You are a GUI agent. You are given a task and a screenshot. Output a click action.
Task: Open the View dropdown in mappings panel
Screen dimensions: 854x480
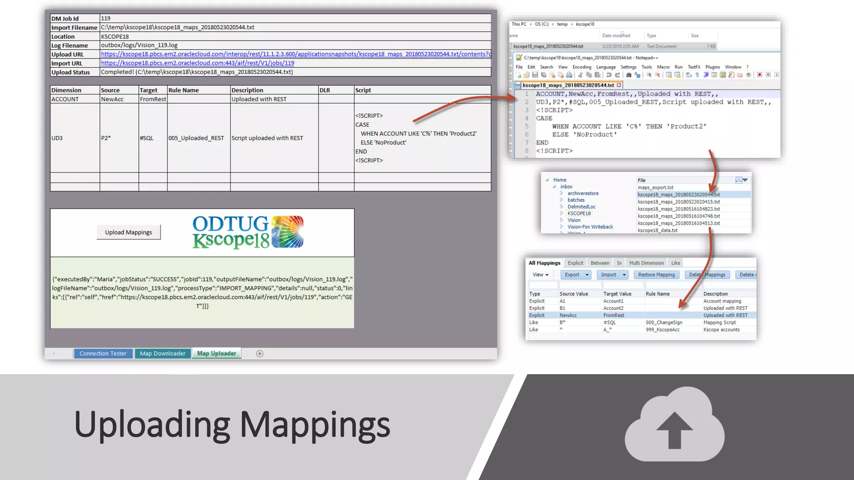coord(540,275)
